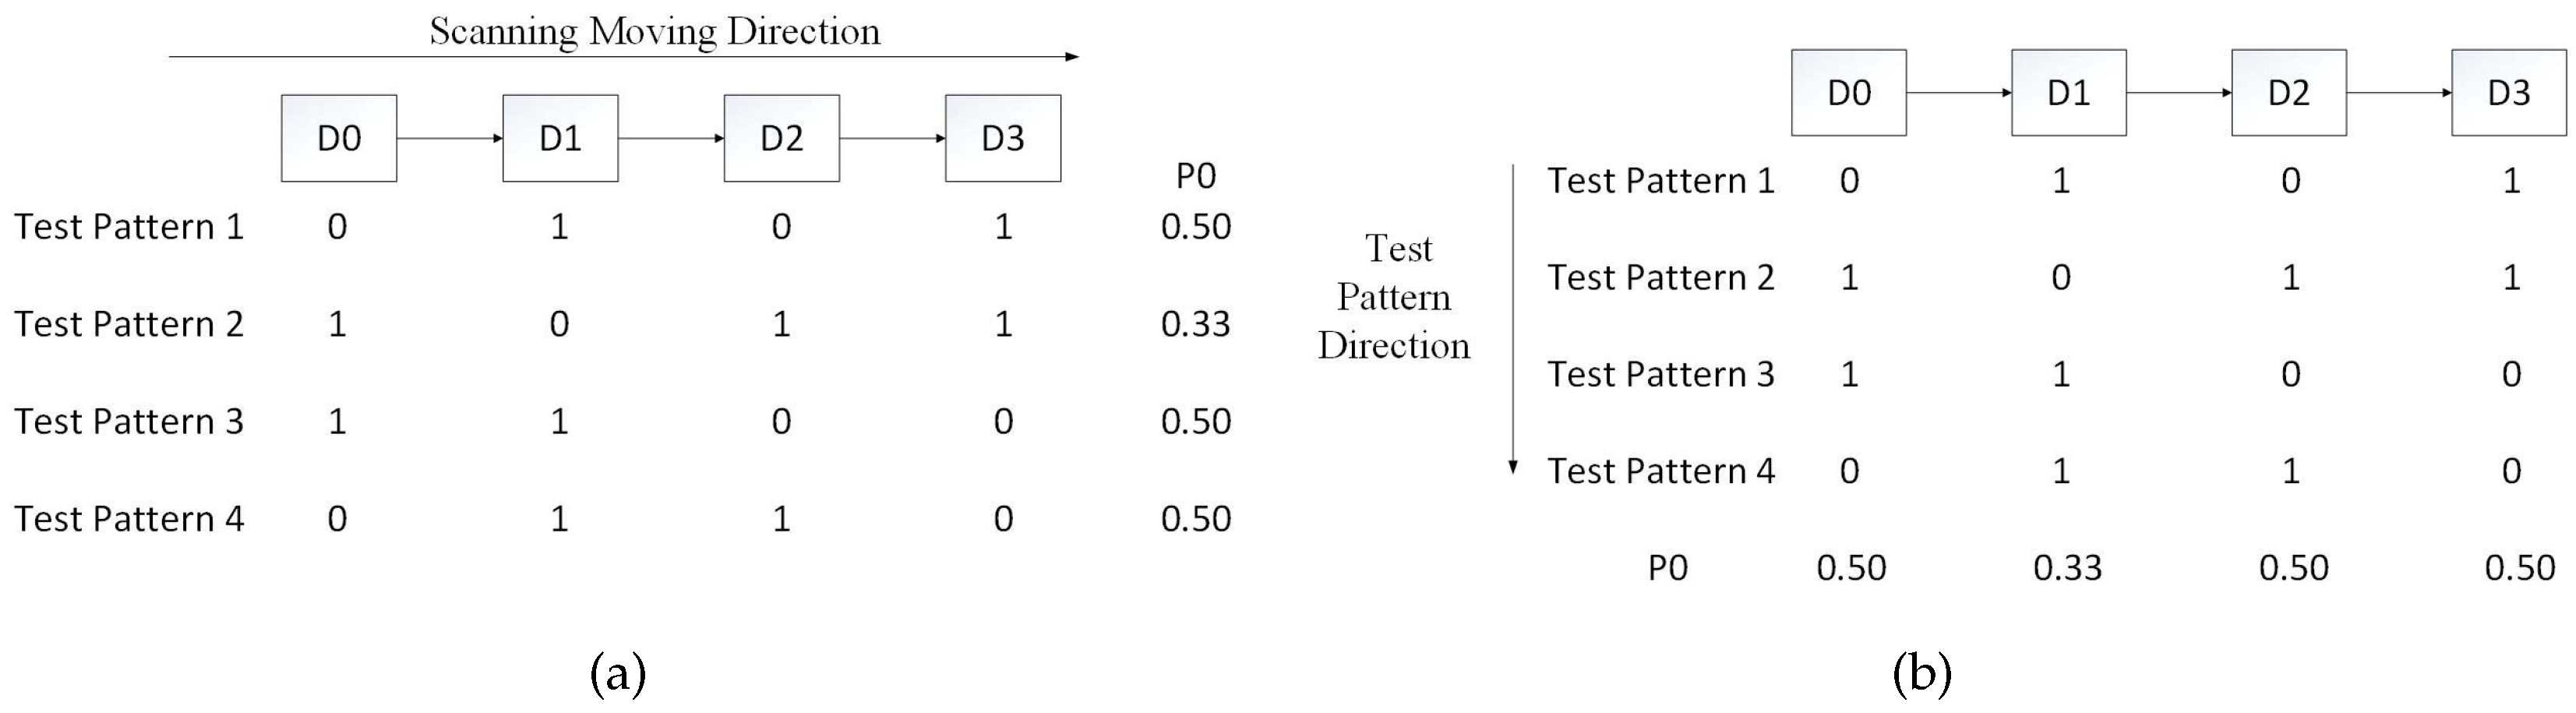Click Test Pattern 3 label in diagram (b)
Viewport: 2576px width, 713px height.
click(x=1661, y=374)
